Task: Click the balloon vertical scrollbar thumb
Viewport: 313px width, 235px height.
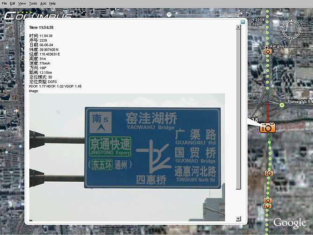Action: [x=238, y=109]
